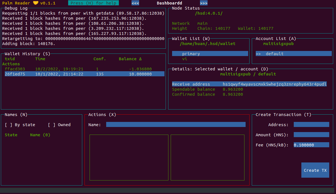Click the Confirmed balance value 8.963200
Viewport: 336px width, 194px height.
click(233, 94)
